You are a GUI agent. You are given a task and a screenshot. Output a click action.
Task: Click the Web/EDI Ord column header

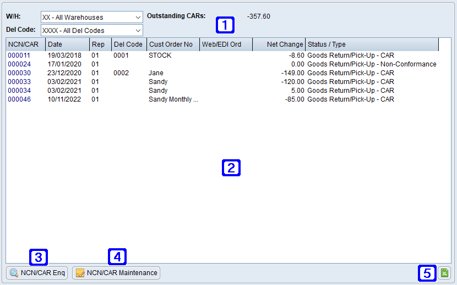226,44
